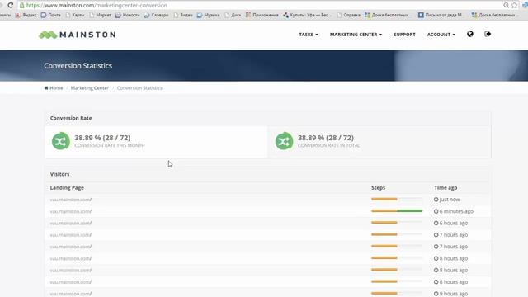Click the 'Steps' column header
Viewport: 528px width, 297px height.
(378, 187)
